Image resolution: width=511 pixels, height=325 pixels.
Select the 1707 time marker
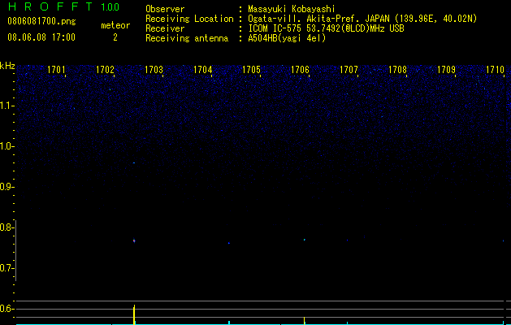pos(349,70)
